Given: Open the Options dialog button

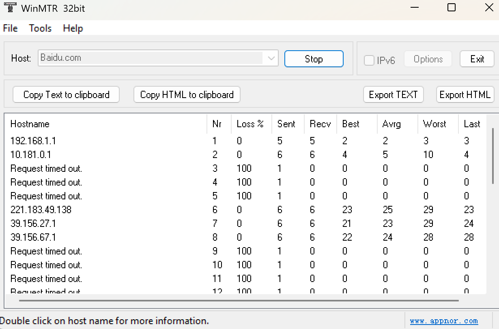Looking at the screenshot, I should (428, 59).
